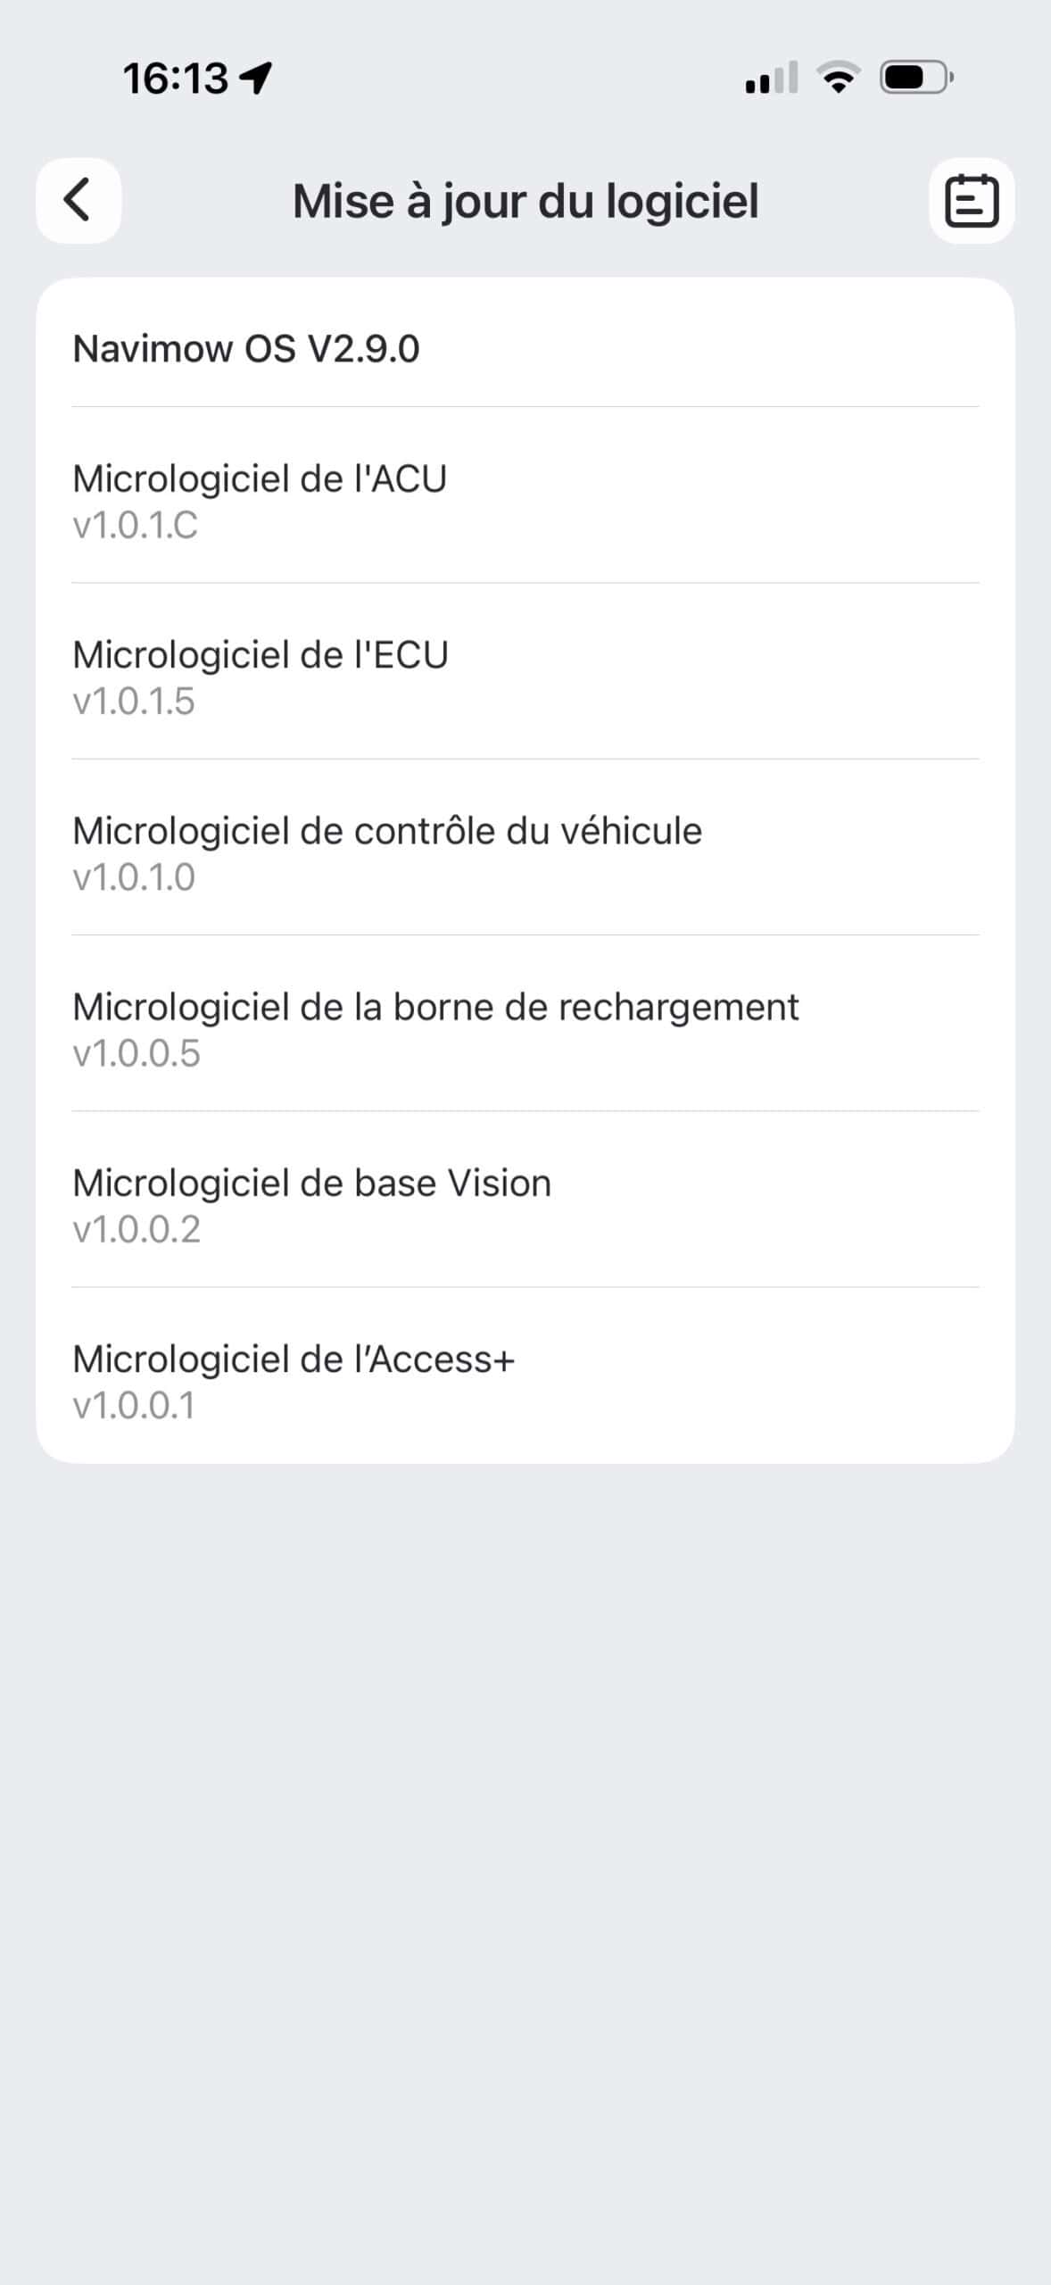Tap Vision base version v1.0.0.2
This screenshot has width=1051, height=2285.
[x=137, y=1229]
